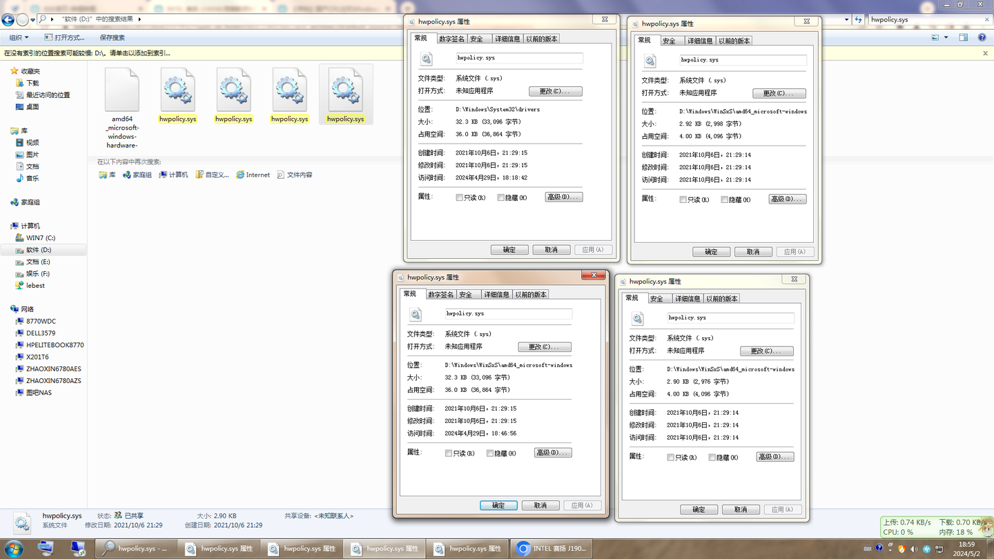Select the 软件 (D:) drive in sidebar

click(x=40, y=250)
